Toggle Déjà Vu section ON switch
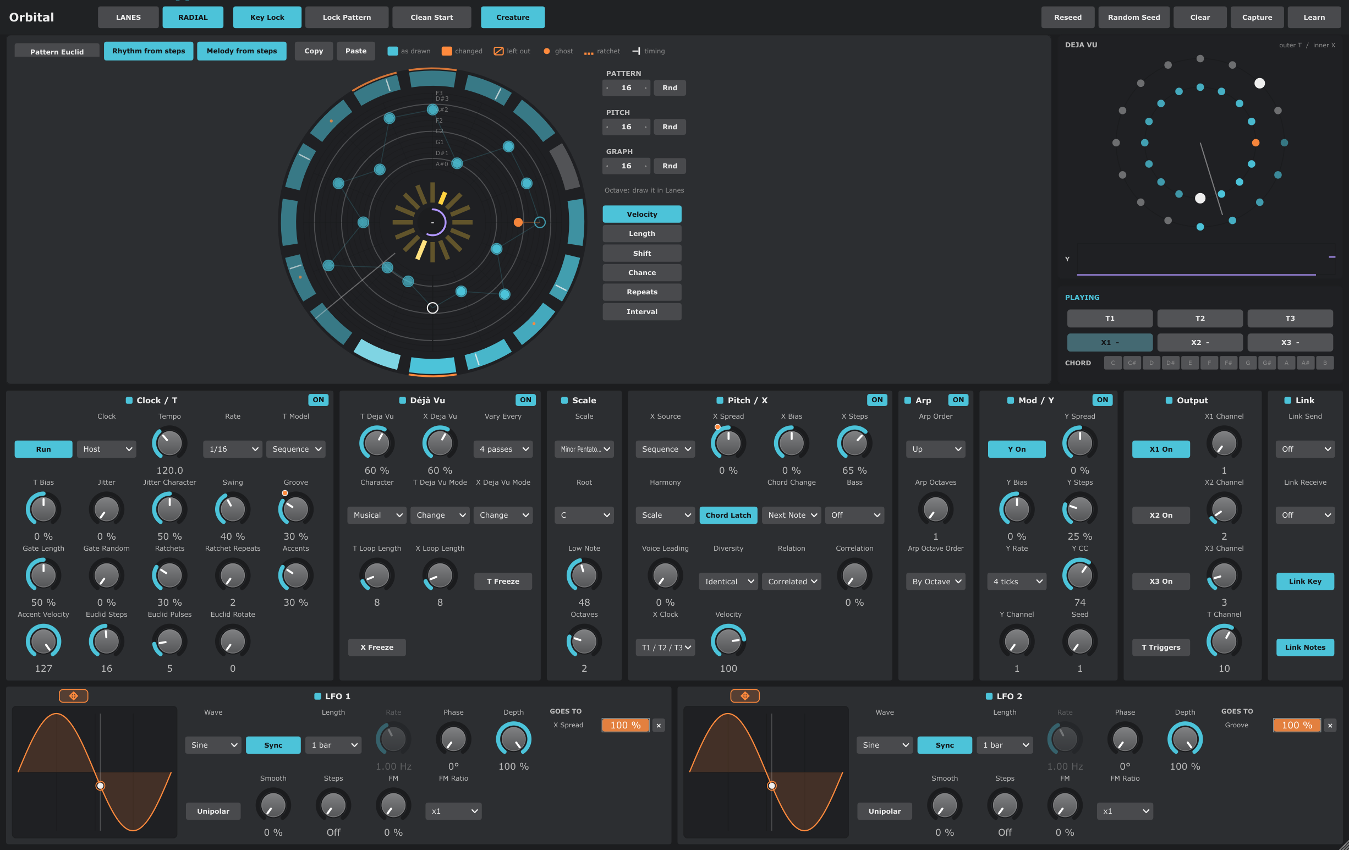The width and height of the screenshot is (1349, 850). tap(525, 399)
